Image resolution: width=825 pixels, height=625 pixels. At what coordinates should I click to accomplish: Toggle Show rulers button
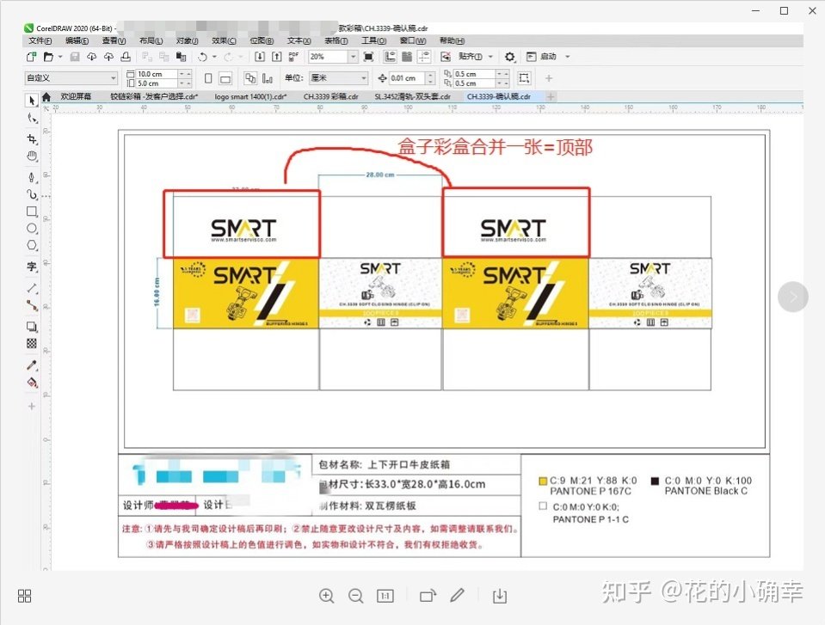point(390,56)
